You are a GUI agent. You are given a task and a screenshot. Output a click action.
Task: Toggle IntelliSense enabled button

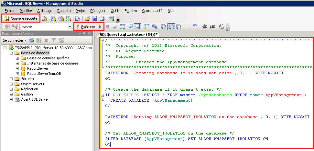[137, 26]
